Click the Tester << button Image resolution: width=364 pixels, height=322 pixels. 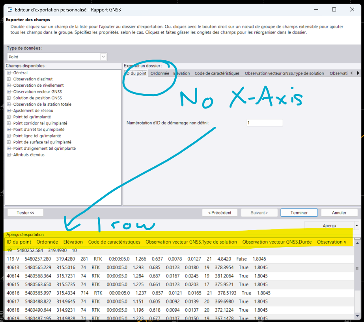[26, 213]
